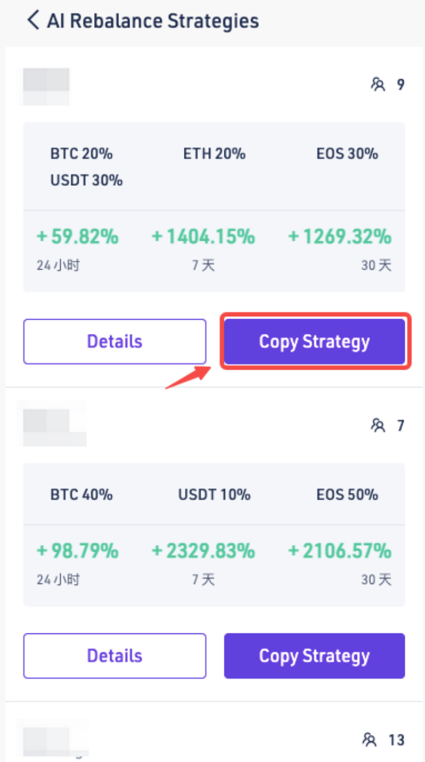Click followers icon on second strategy card
This screenshot has width=425, height=762.
click(378, 426)
